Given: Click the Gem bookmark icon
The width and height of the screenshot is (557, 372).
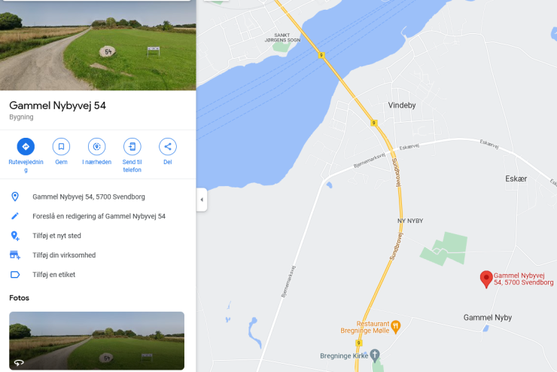Looking at the screenshot, I should 61,146.
